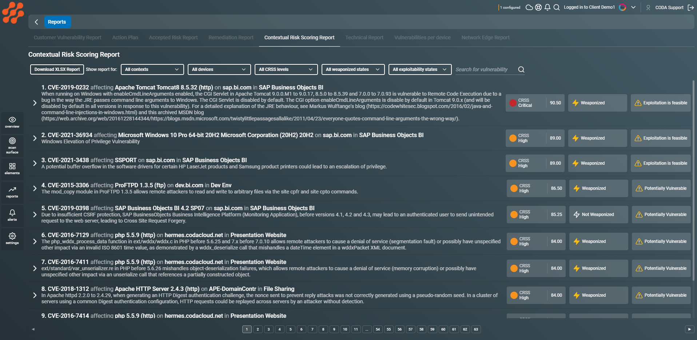The height and width of the screenshot is (340, 697).
Task: Open the All weaponized states dropdown
Action: (x=353, y=69)
